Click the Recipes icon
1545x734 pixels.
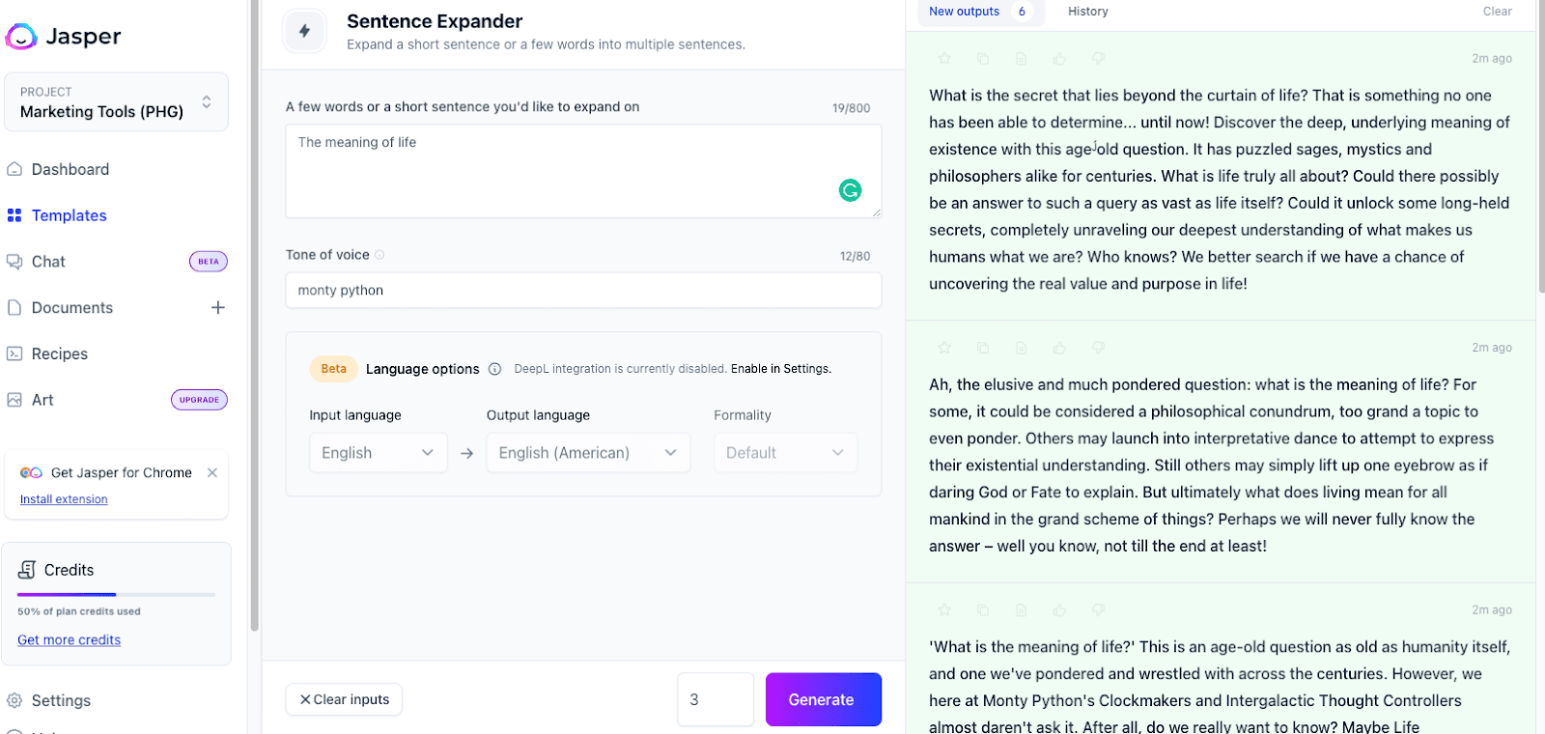point(14,353)
